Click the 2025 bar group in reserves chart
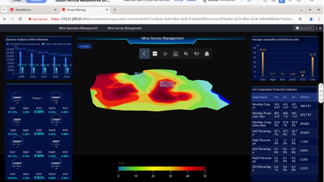Viewport: 324px width, 182px height. [x=21, y=63]
